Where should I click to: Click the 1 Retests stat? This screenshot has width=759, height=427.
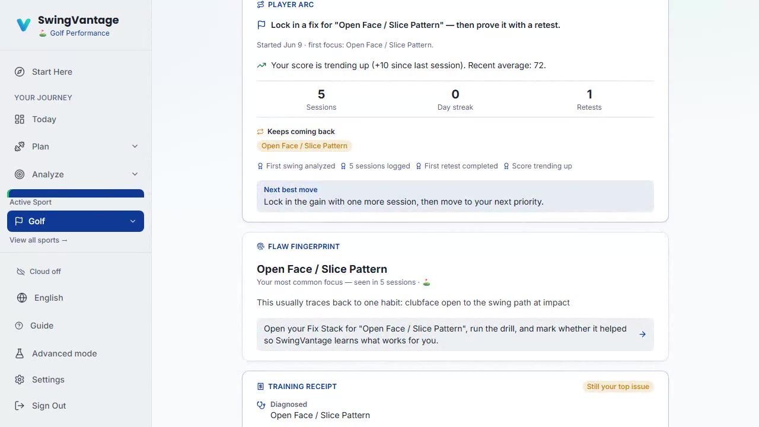(589, 99)
